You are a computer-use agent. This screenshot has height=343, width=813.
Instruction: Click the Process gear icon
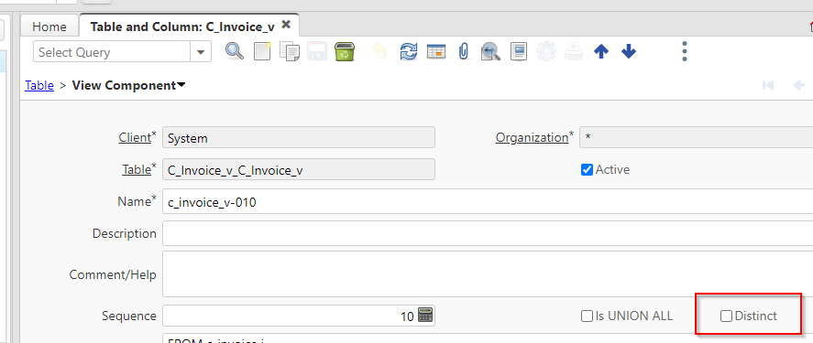[546, 52]
